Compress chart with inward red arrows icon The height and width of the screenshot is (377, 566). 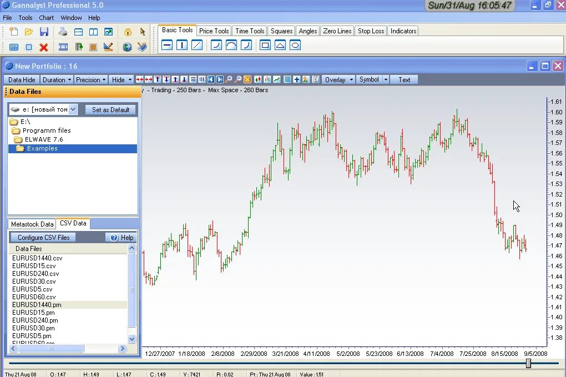140,79
